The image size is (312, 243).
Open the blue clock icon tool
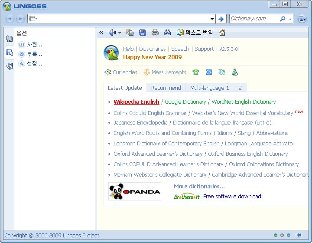[x=209, y=72]
